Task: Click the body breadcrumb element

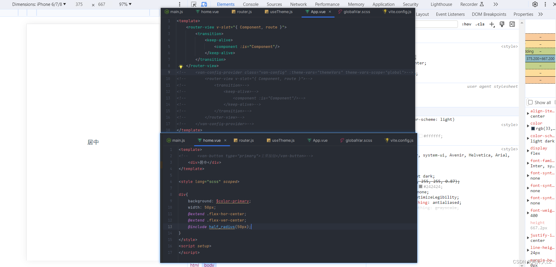Action: pos(209,265)
